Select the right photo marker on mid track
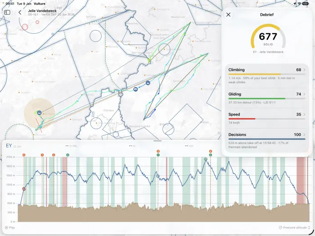The height and width of the screenshot is (236, 315). [x=148, y=83]
